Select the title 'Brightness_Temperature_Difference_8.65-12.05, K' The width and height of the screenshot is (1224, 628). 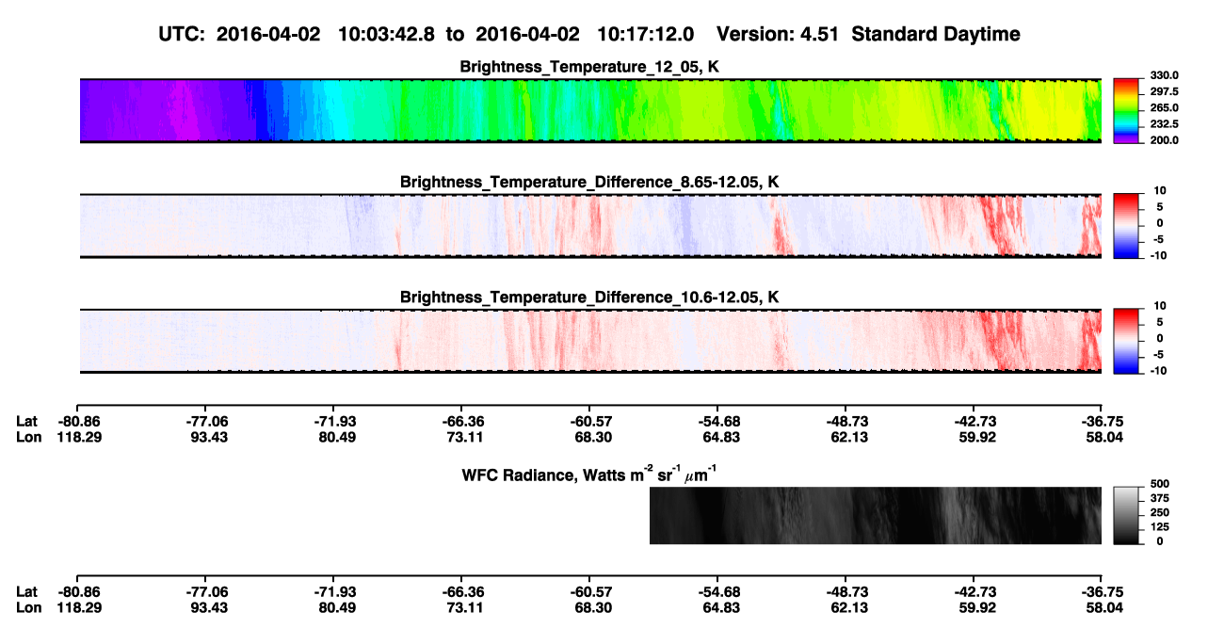[x=590, y=182]
